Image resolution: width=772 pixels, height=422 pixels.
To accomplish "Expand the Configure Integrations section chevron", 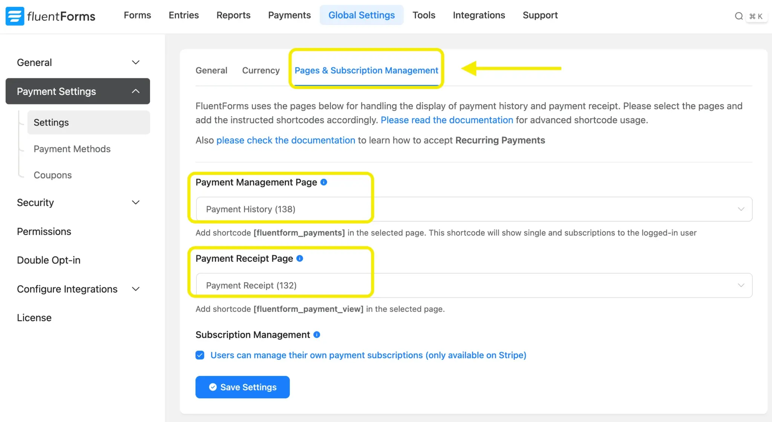I will point(136,289).
